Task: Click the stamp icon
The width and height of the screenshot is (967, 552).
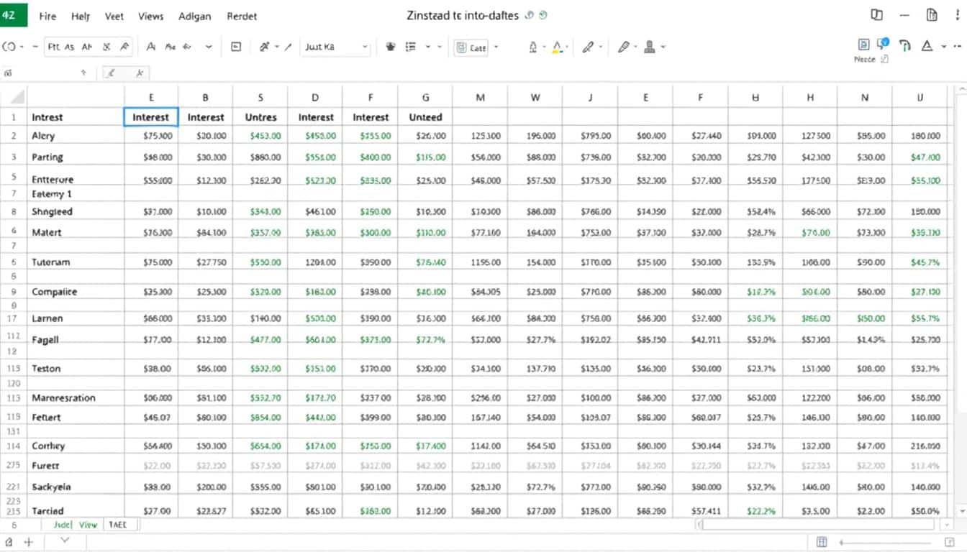Action: point(650,47)
